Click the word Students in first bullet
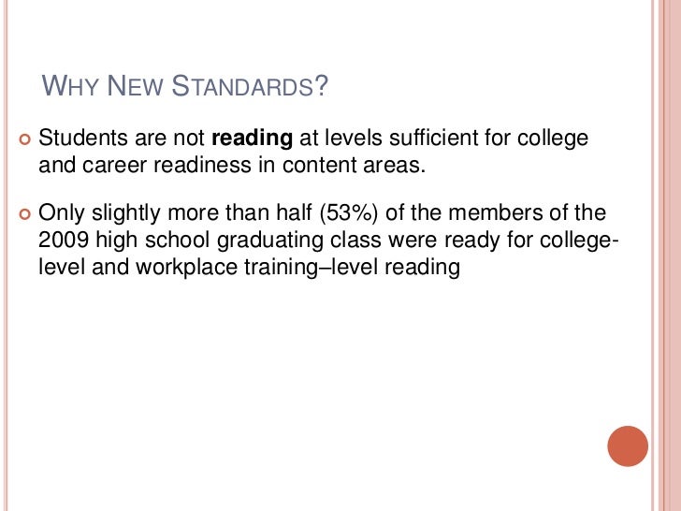This screenshot has height=511, width=681. (x=83, y=138)
